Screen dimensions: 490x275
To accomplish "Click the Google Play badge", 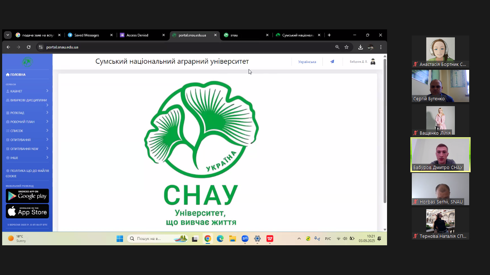I will coord(27,196).
